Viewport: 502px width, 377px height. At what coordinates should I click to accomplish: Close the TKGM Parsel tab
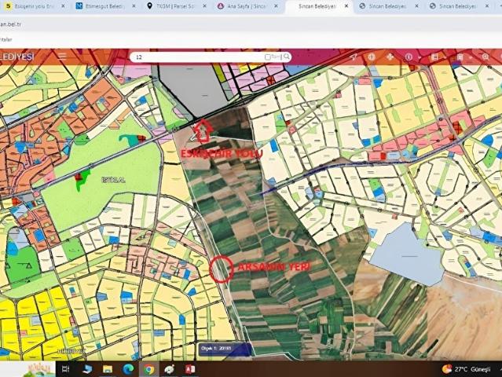204,6
